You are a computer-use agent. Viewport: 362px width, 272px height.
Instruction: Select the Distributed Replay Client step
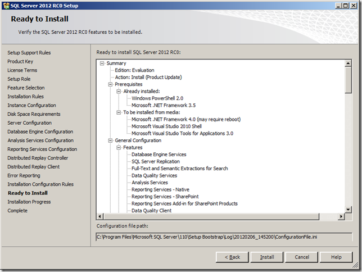click(x=34, y=167)
